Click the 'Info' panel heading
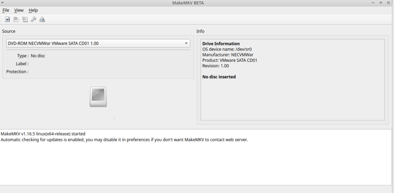This screenshot has height=193, width=394. (x=200, y=31)
